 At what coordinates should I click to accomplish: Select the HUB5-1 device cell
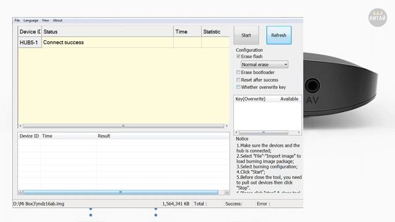coord(30,43)
